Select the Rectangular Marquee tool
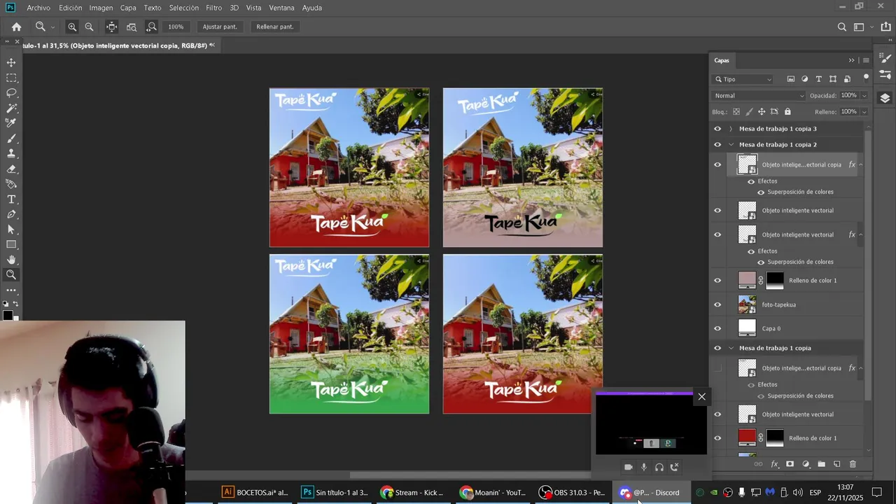Image resolution: width=896 pixels, height=504 pixels. point(11,78)
